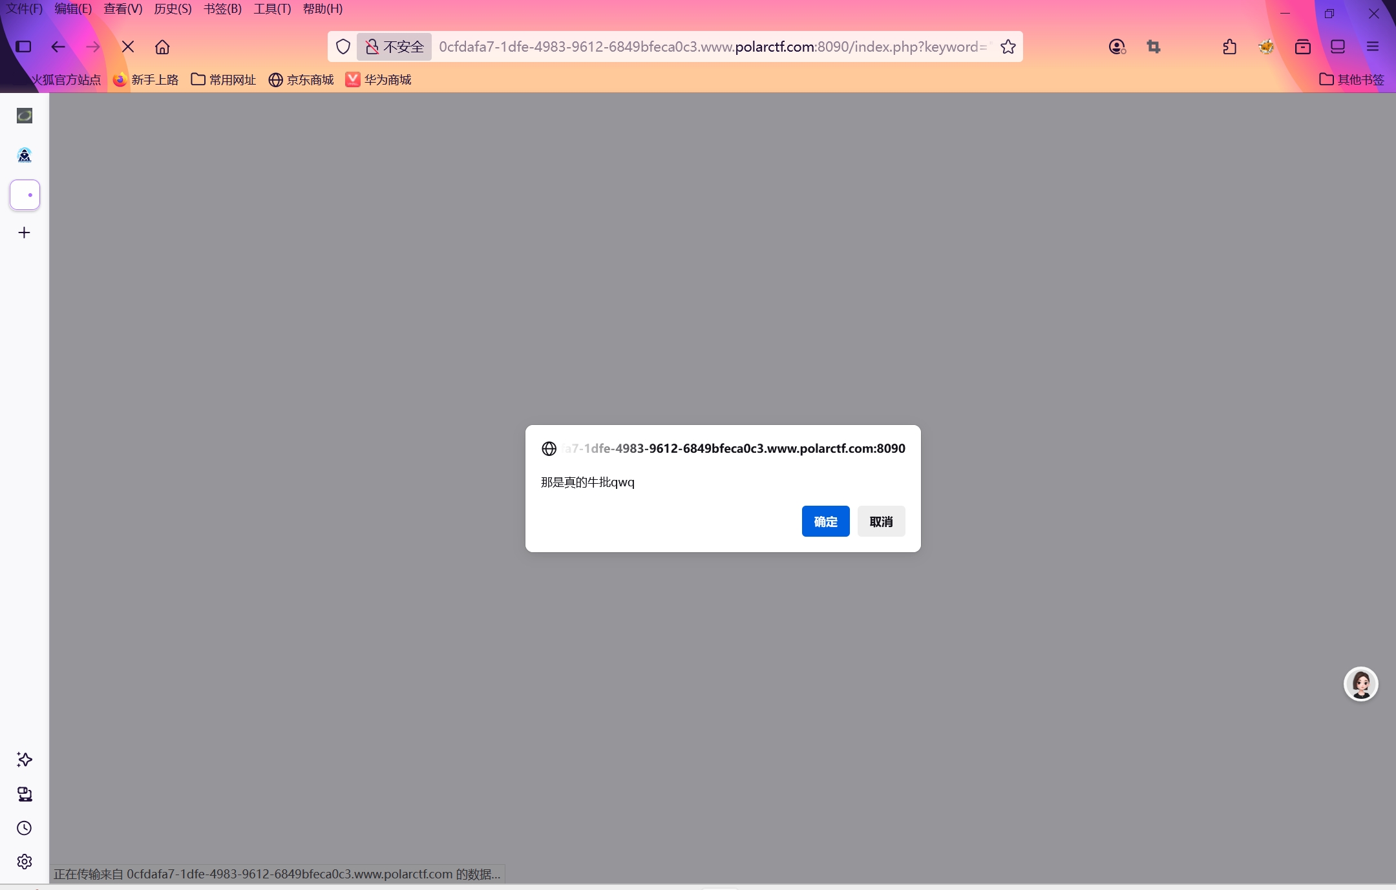Click the screenshot crop tool icon
This screenshot has height=890, width=1396.
1154,47
